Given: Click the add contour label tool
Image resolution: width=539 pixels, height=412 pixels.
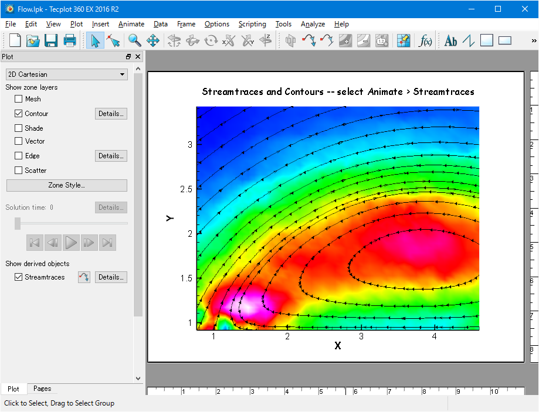Looking at the screenshot, I should click(x=382, y=40).
